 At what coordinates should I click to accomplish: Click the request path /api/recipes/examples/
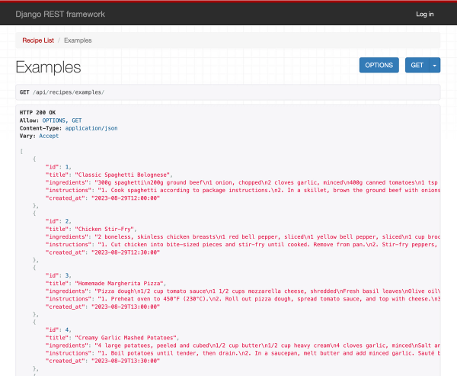point(69,92)
